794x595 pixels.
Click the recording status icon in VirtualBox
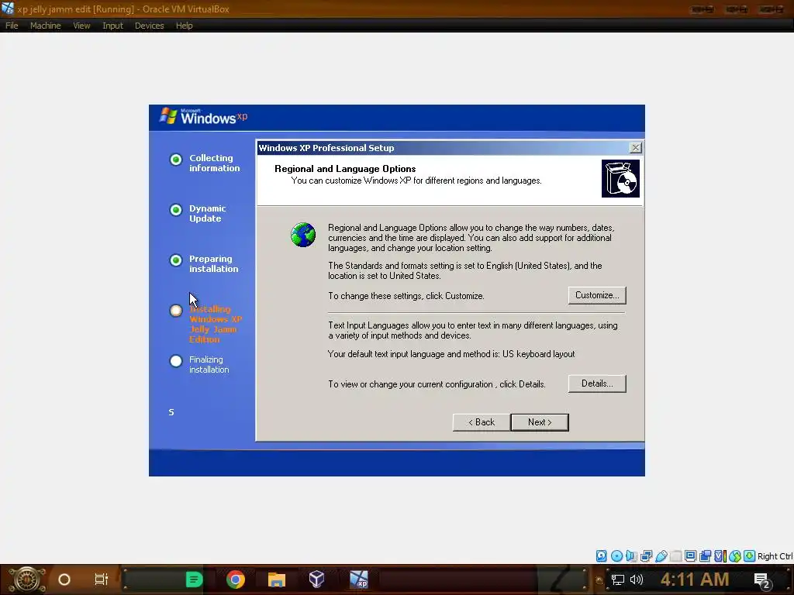pos(705,556)
